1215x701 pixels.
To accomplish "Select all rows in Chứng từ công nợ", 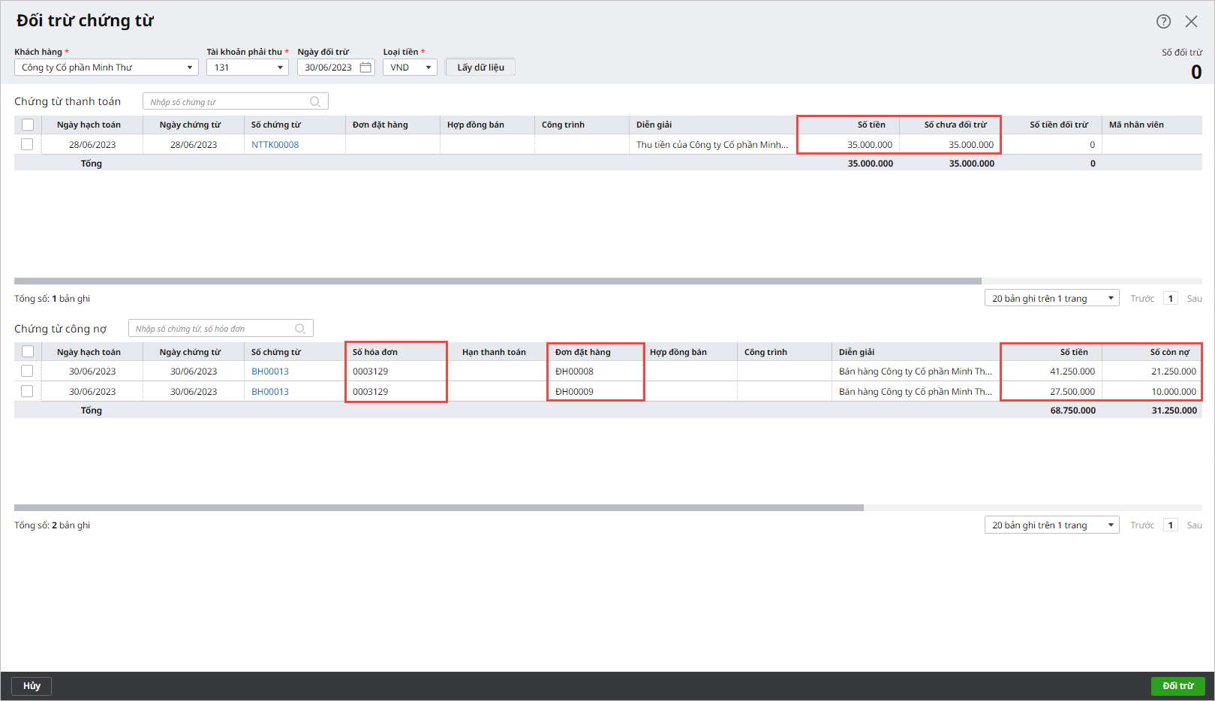I will (x=28, y=352).
